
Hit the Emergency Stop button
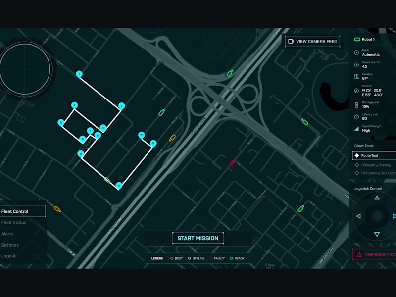(374, 254)
